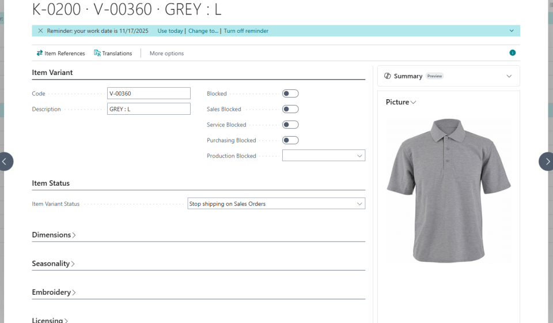
Task: Expand the Seasonality section
Action: 53,264
